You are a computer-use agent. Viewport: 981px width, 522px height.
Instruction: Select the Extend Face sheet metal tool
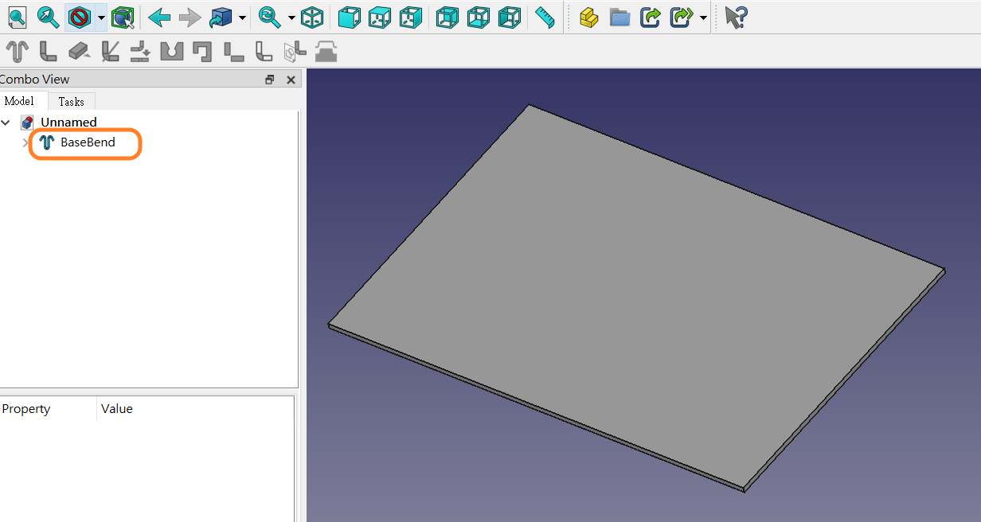(79, 52)
